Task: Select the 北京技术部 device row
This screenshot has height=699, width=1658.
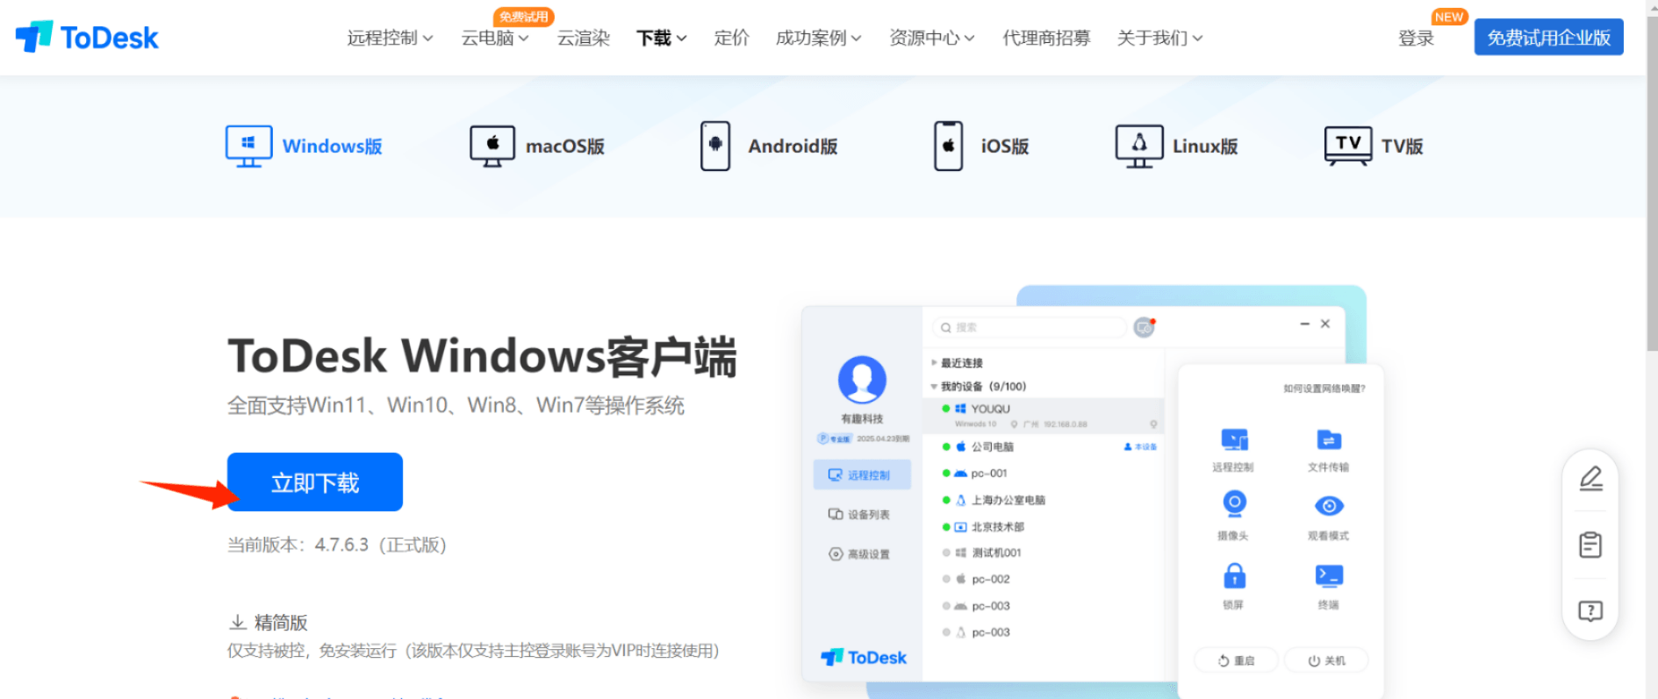Action: pos(1044,527)
